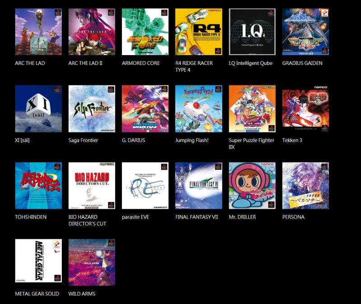This screenshot has width=361, height=304.
Task: Click the BIO HAZARD DIRECTOR'S CUT label
Action: (87, 220)
